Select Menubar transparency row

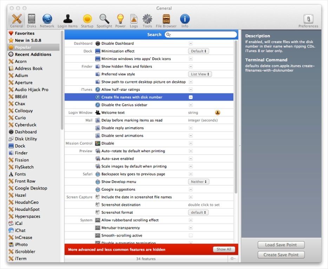coord(149,228)
